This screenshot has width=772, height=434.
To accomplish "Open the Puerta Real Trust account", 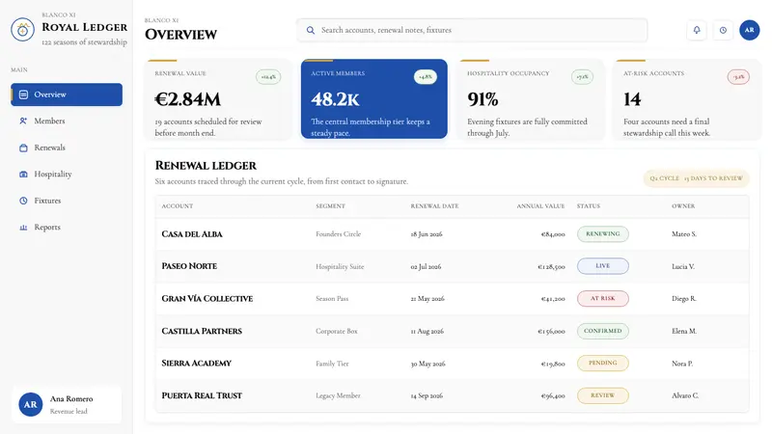I will coord(202,395).
